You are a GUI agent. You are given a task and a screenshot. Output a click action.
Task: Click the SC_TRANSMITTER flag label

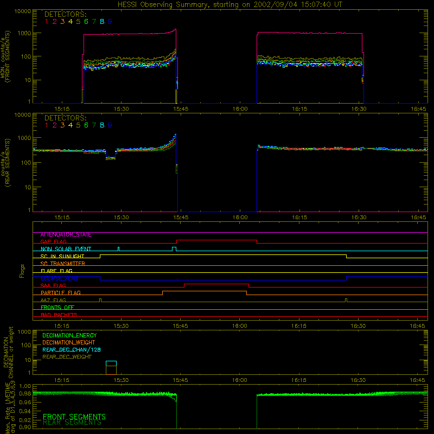click(x=63, y=264)
